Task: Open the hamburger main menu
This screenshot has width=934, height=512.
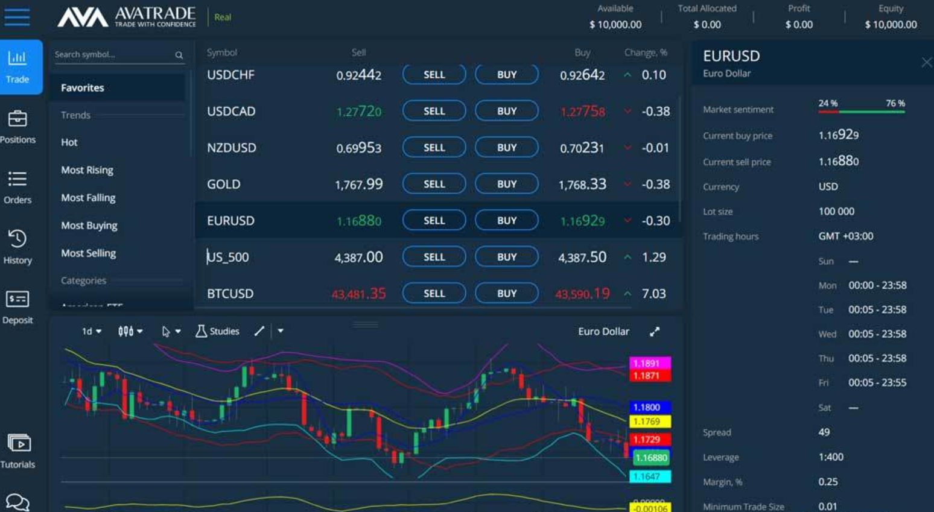Action: [17, 17]
